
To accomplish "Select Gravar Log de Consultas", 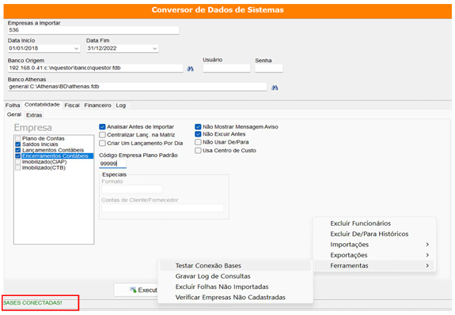I will (235, 276).
